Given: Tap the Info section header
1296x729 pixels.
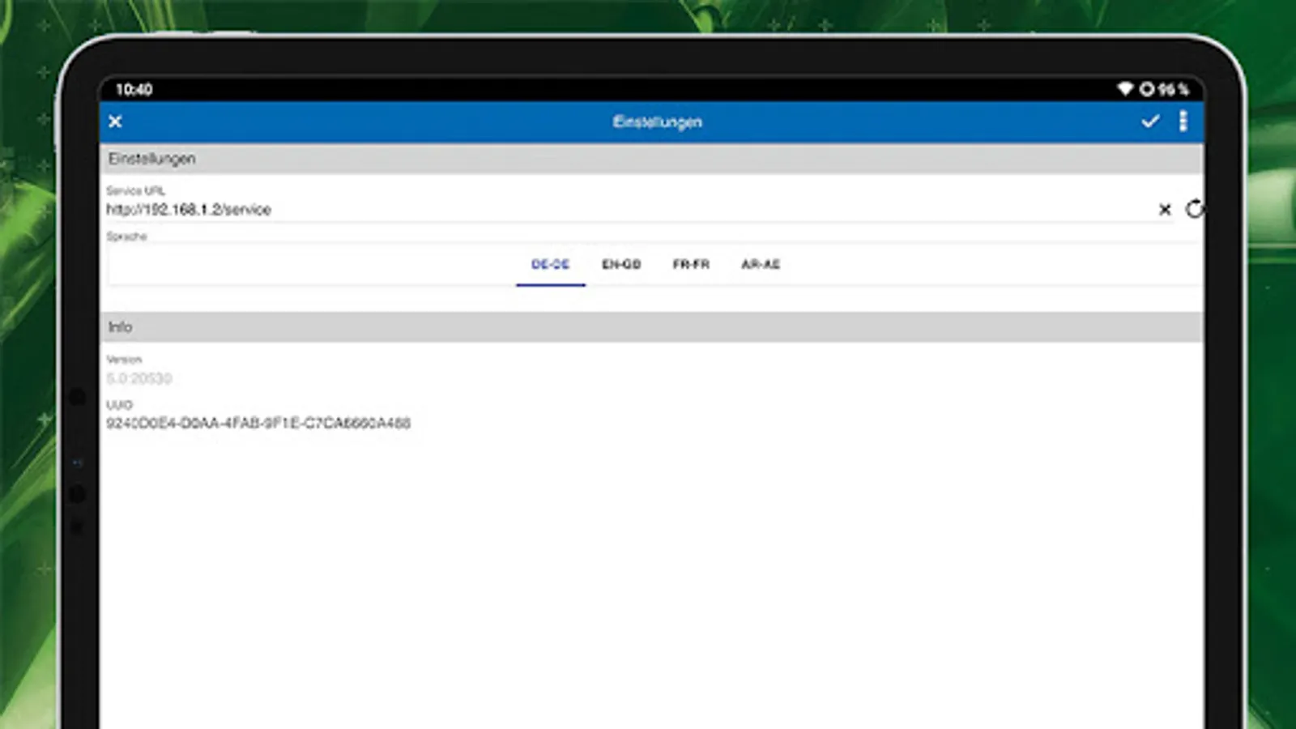Looking at the screenshot, I should (x=651, y=327).
